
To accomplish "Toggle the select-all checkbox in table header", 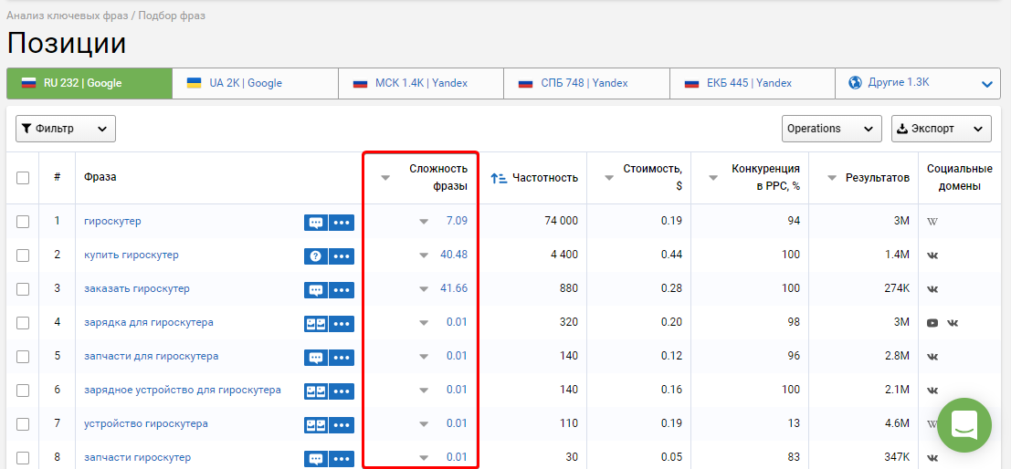I will coord(23,178).
